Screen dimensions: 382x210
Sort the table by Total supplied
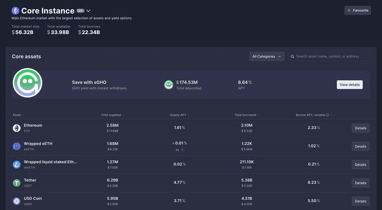pyautogui.click(x=112, y=115)
